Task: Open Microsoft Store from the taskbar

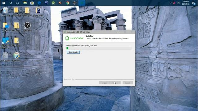Action: click(32, 3)
